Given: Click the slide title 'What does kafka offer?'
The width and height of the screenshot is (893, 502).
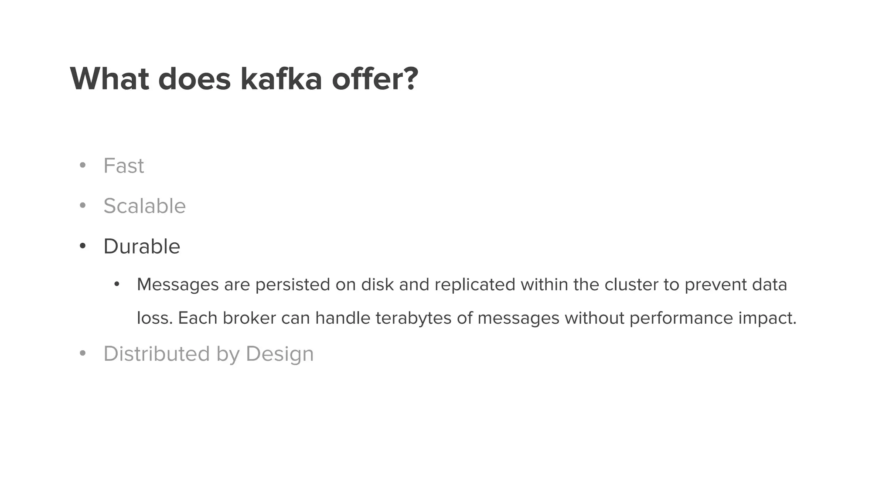Looking at the screenshot, I should (244, 79).
